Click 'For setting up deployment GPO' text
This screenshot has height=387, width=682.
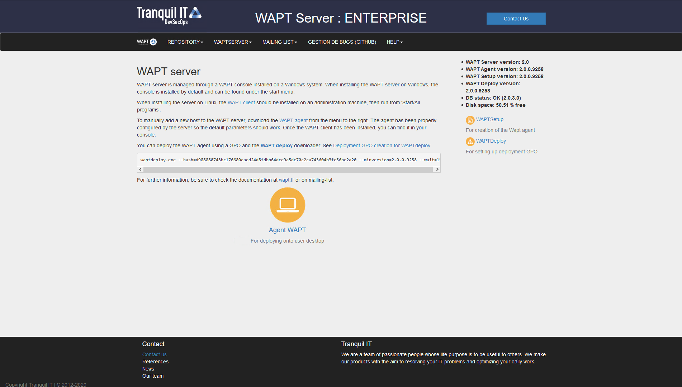(x=502, y=152)
